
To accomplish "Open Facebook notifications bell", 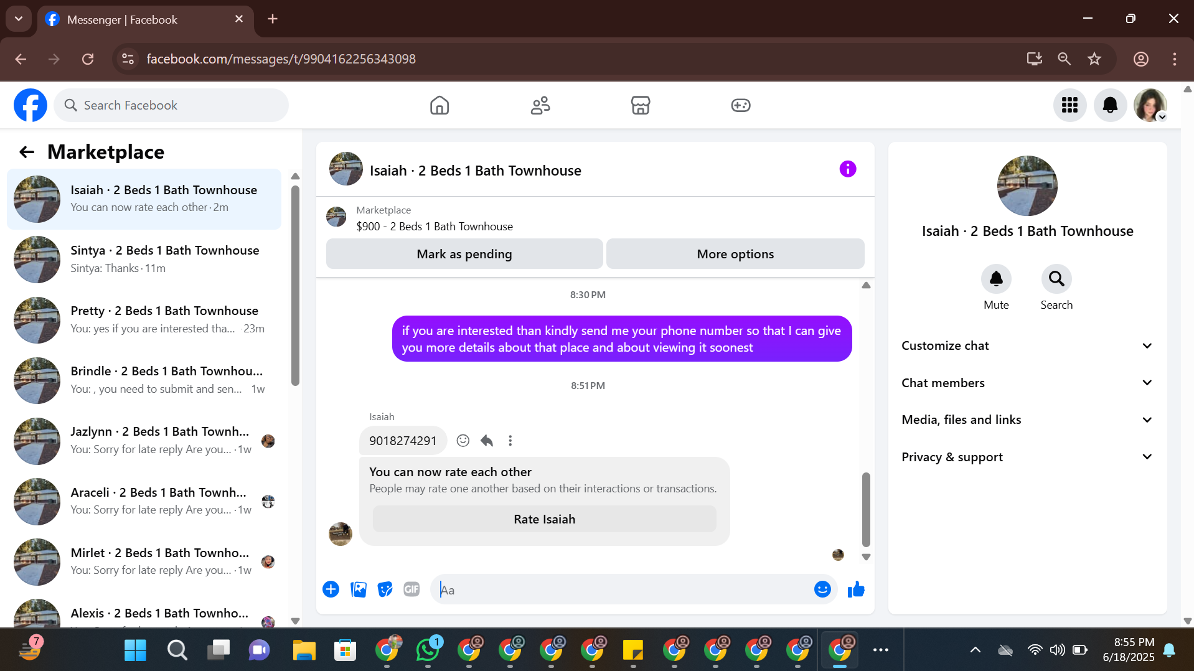I will (x=1110, y=105).
